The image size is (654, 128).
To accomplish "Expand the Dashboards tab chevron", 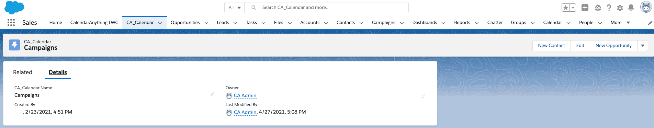I will (443, 23).
